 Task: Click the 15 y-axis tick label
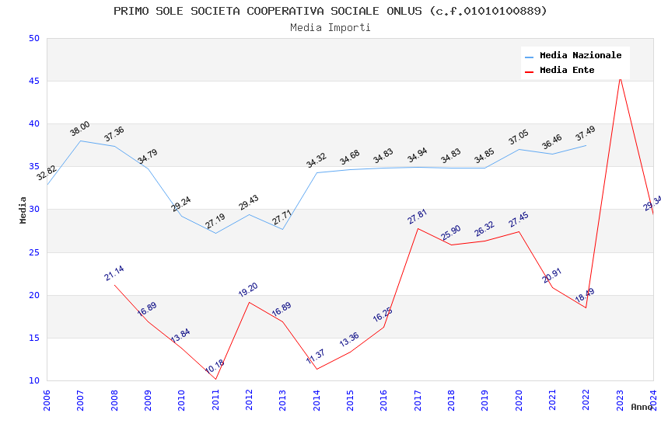34,338
